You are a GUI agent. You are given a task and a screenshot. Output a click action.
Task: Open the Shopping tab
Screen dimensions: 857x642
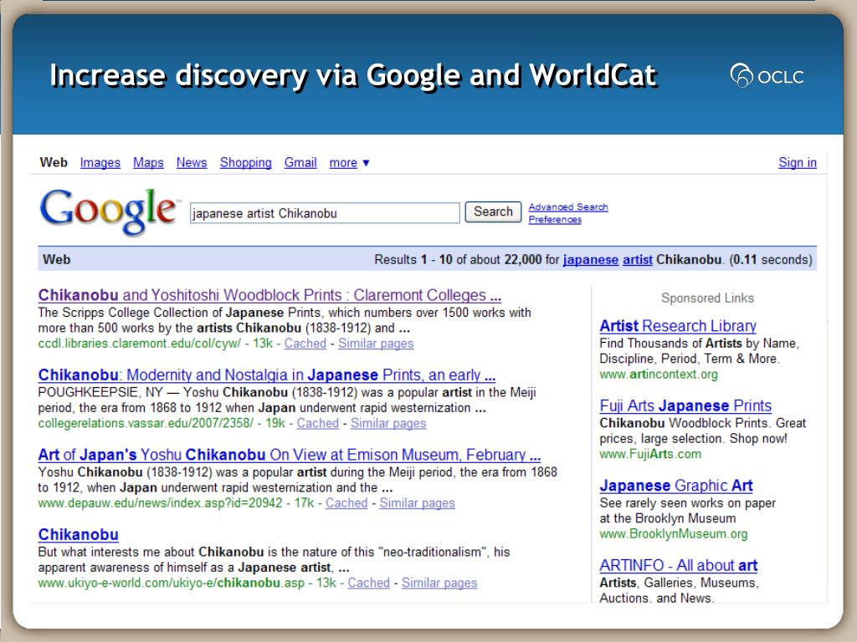(x=245, y=163)
